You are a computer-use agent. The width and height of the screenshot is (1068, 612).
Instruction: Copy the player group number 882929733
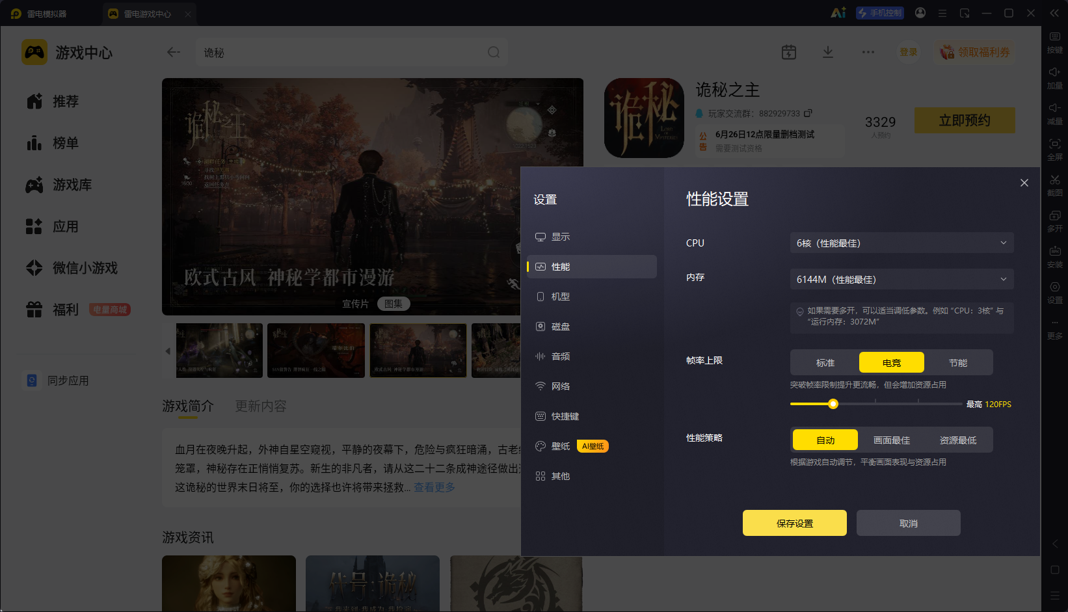click(x=808, y=113)
